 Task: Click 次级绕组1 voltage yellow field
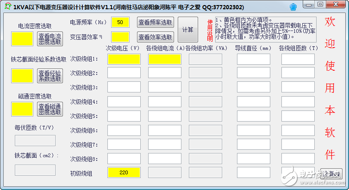[x=124, y=59]
